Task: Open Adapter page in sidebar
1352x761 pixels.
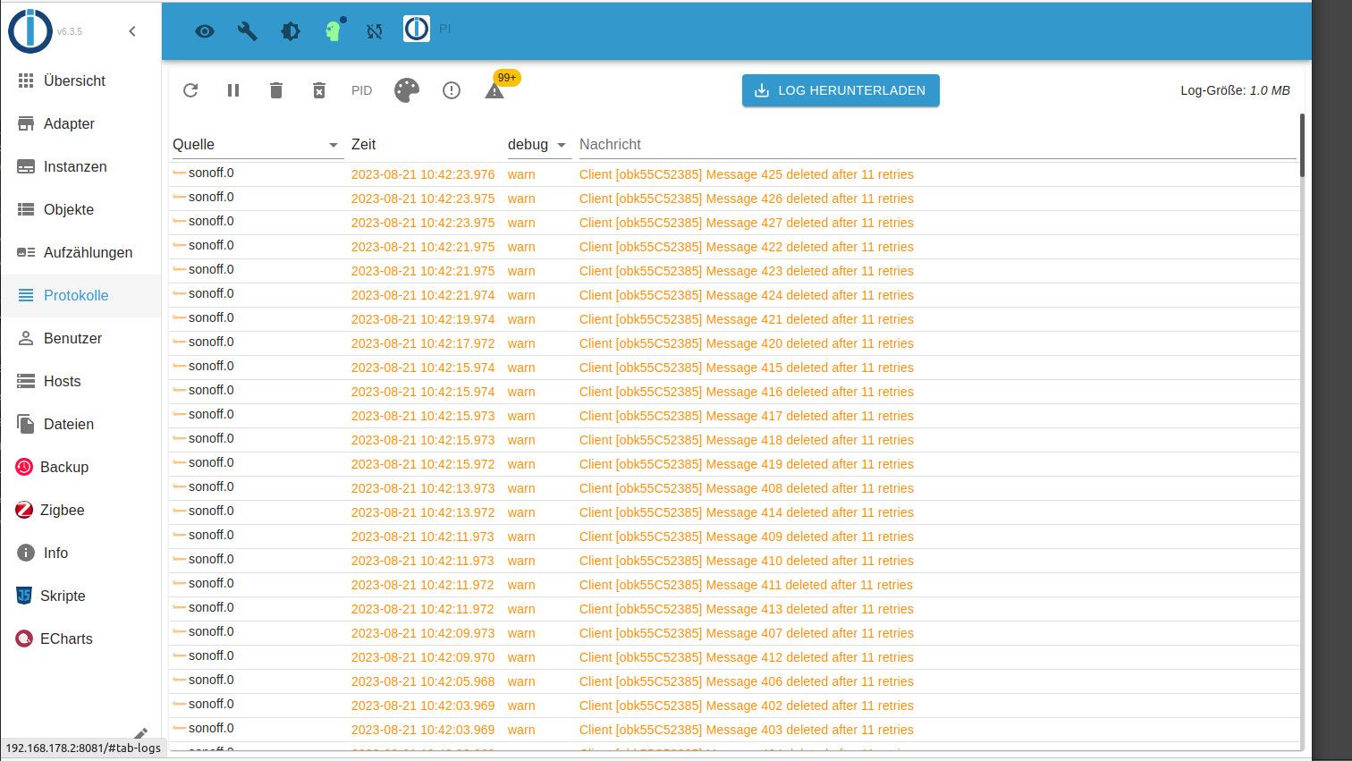Action: click(x=80, y=123)
